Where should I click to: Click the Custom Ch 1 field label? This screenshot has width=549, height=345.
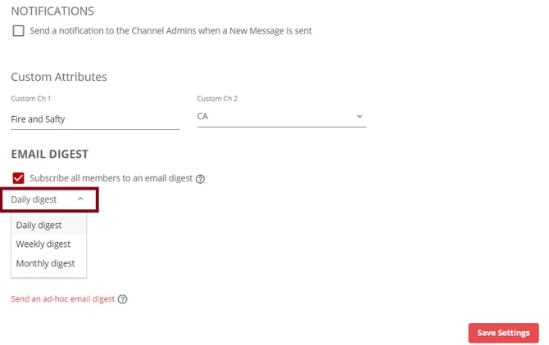click(x=31, y=98)
